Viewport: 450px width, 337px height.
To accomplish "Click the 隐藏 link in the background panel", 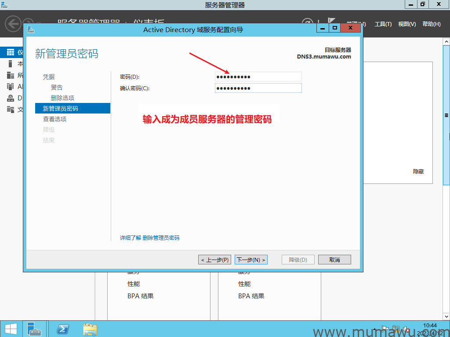I will tap(418, 172).
